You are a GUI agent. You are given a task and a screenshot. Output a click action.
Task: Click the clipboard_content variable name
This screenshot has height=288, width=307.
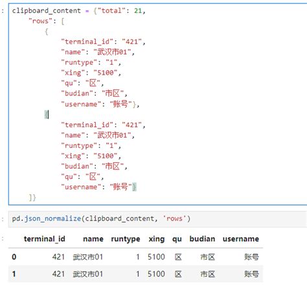tap(47, 10)
